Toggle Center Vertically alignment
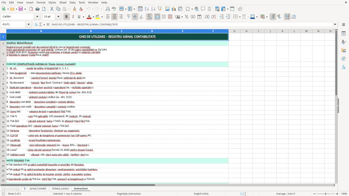The width and height of the screenshot is (349, 196). coord(135,17)
